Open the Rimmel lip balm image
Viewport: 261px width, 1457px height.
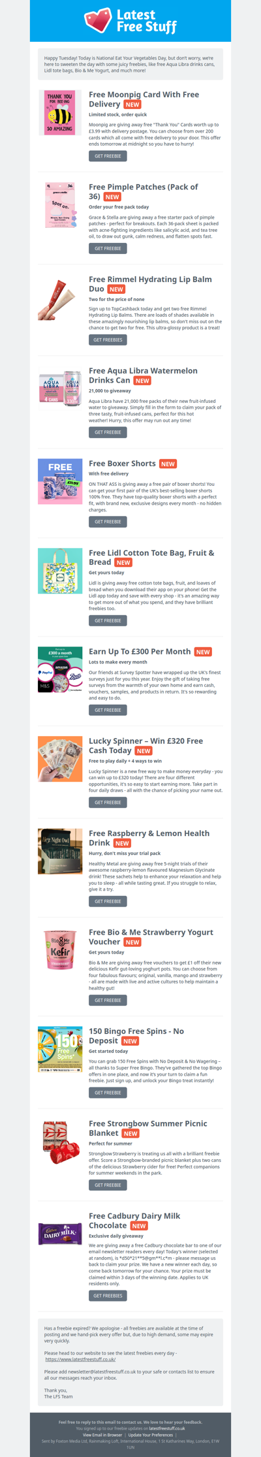pos(60,298)
